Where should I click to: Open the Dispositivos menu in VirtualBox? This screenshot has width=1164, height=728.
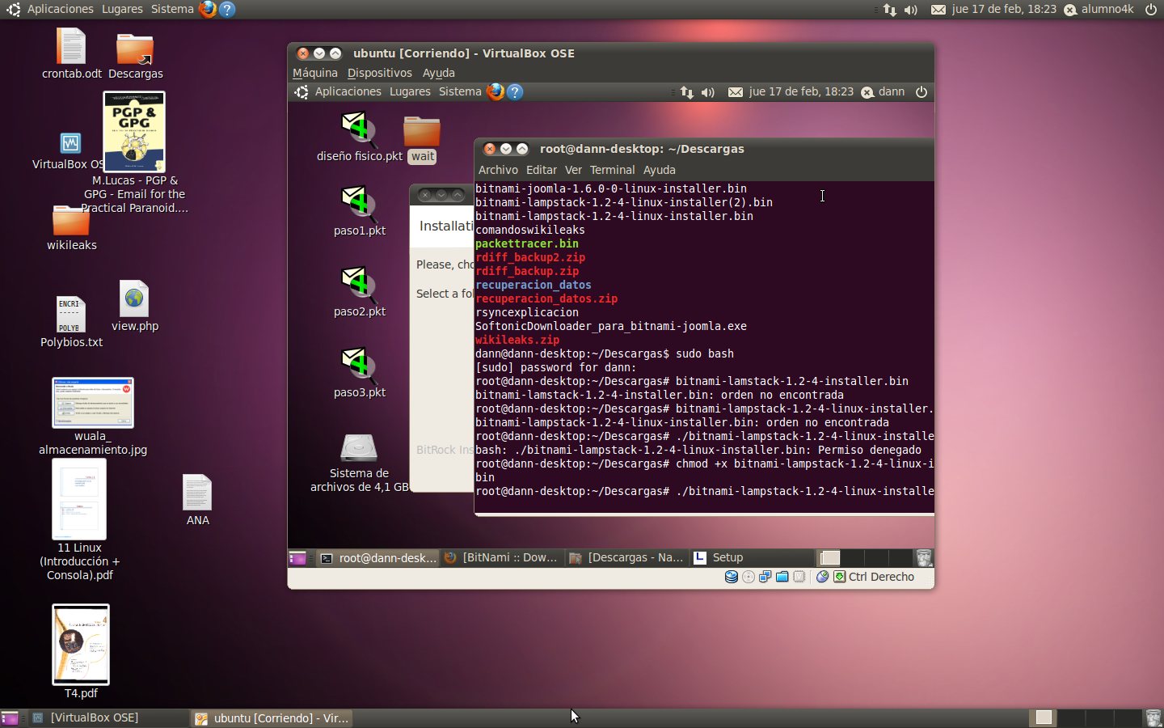click(x=379, y=73)
